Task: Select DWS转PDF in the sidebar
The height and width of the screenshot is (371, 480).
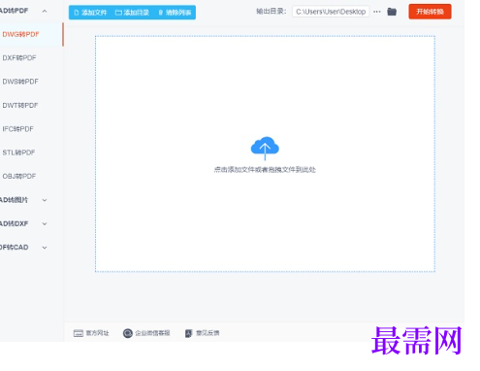Action: click(20, 82)
